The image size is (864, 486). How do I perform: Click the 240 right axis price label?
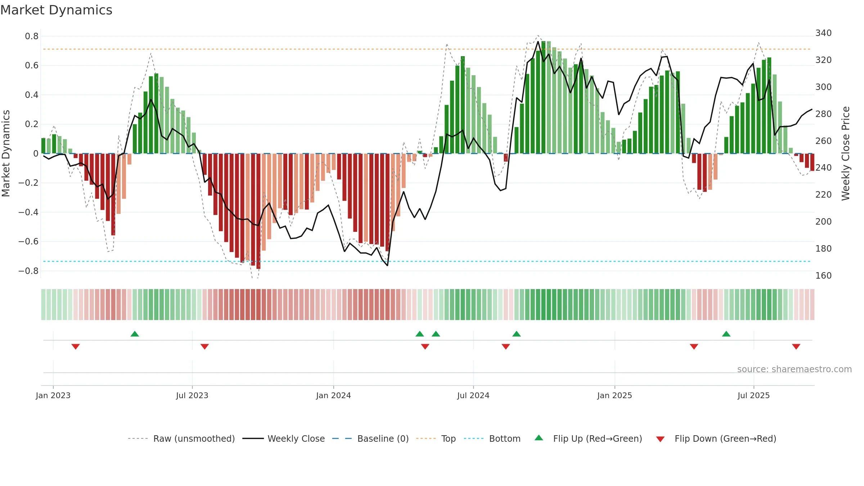pyautogui.click(x=824, y=167)
